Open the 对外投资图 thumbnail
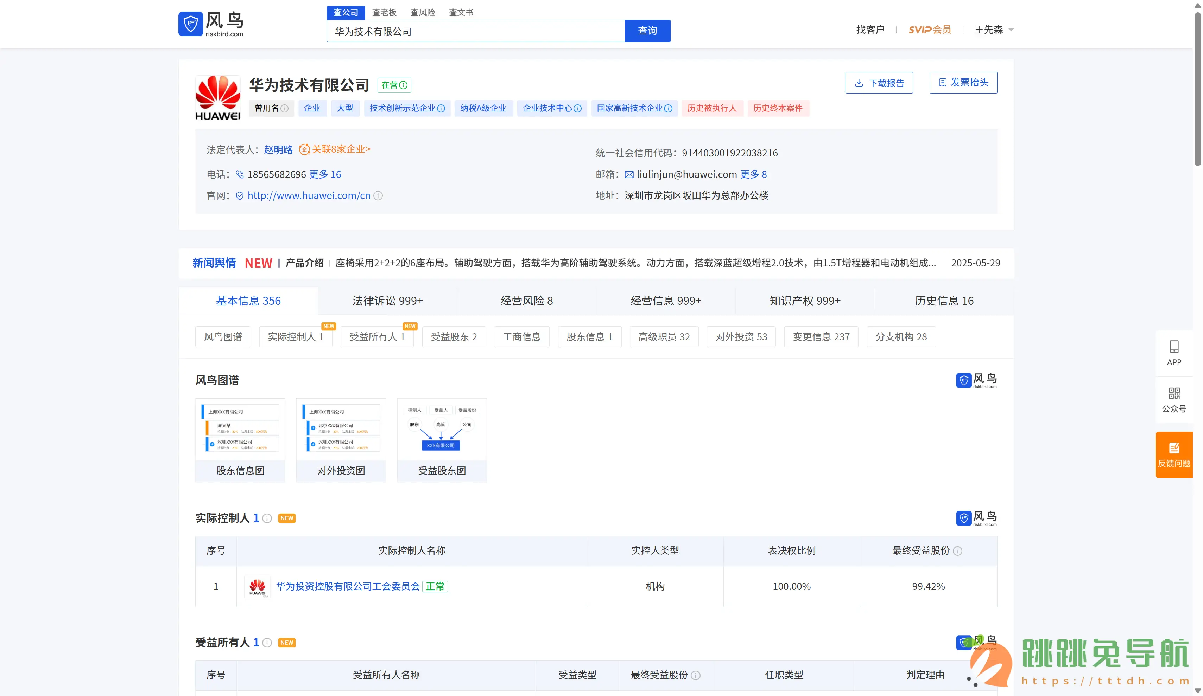Image resolution: width=1203 pixels, height=696 pixels. pos(341,440)
